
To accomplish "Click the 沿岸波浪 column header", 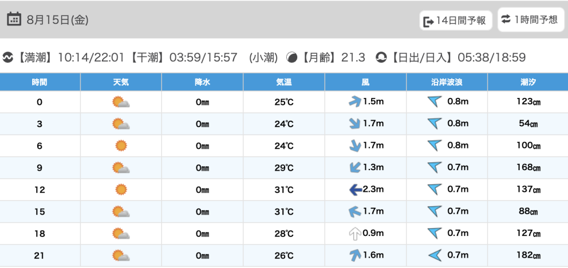I will pyautogui.click(x=447, y=82).
